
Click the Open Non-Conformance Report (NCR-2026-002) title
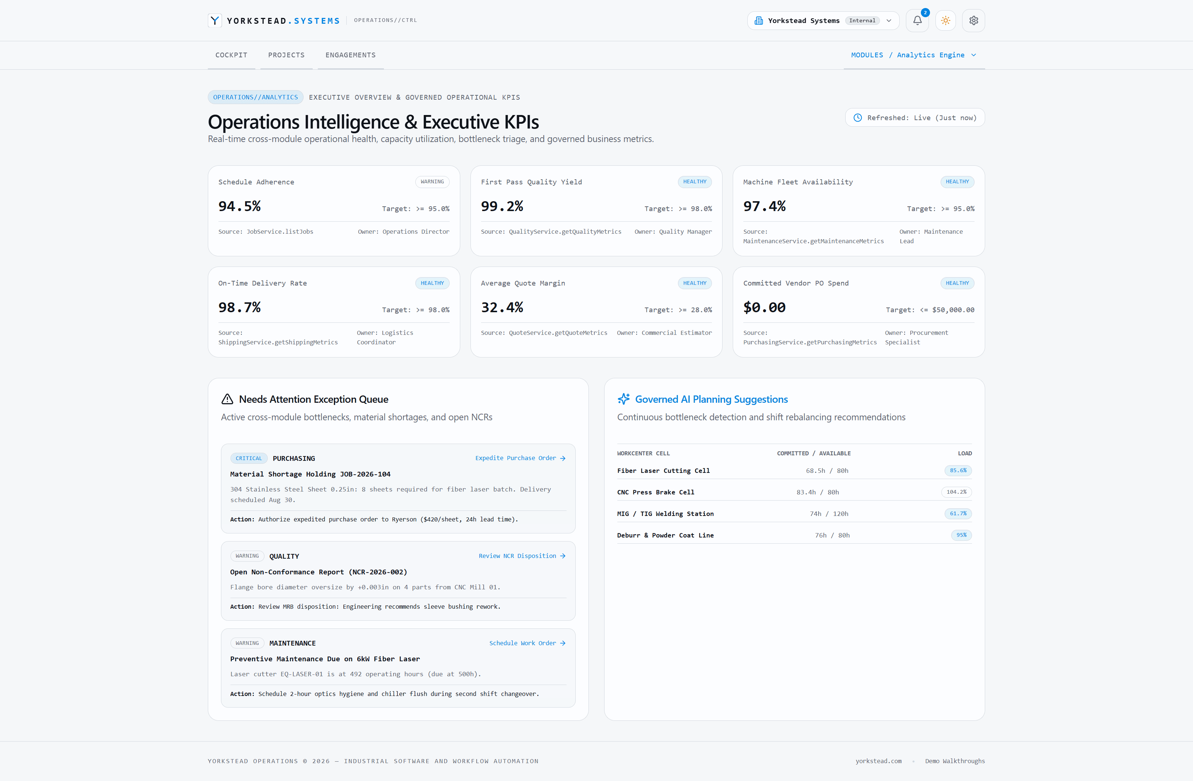point(319,572)
